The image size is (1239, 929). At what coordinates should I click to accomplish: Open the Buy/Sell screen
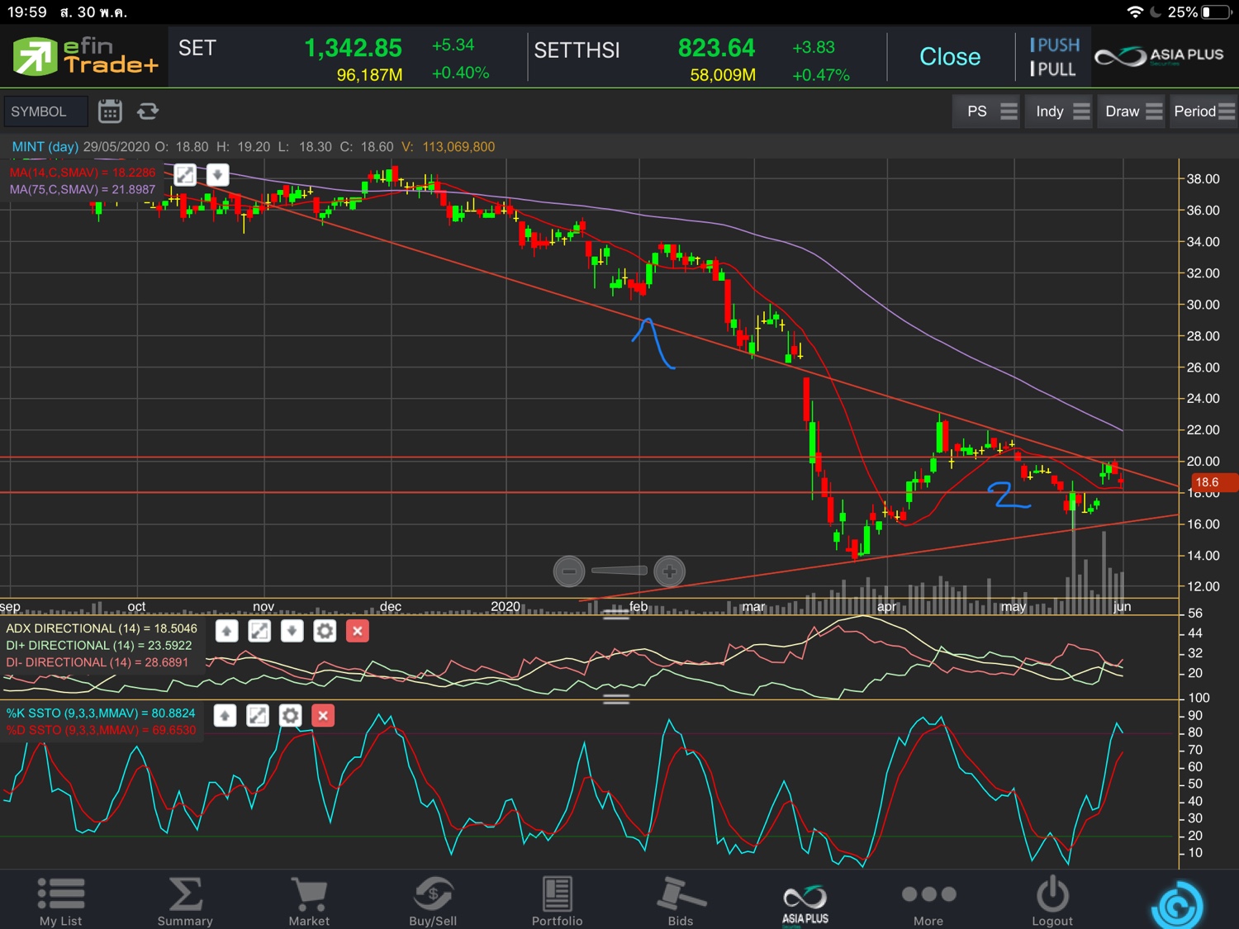coord(433,901)
